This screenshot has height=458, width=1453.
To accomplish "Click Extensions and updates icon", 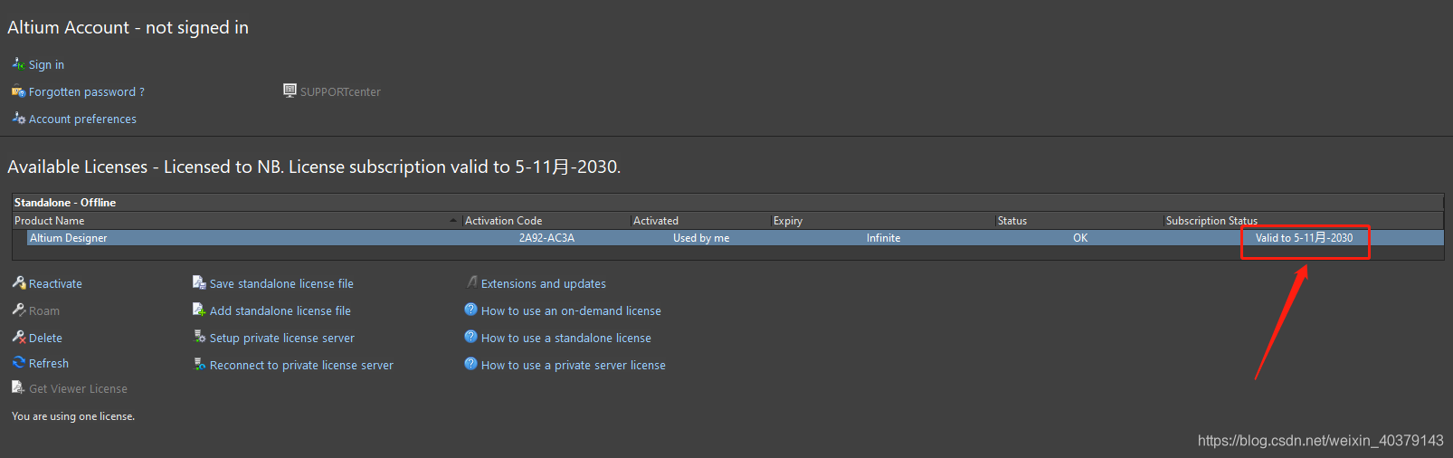I will tap(470, 282).
